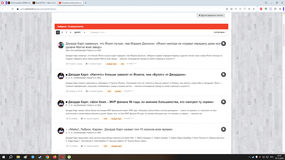Toggle star on Майкл, Леброн, Карим article

pyautogui.click(x=67, y=129)
